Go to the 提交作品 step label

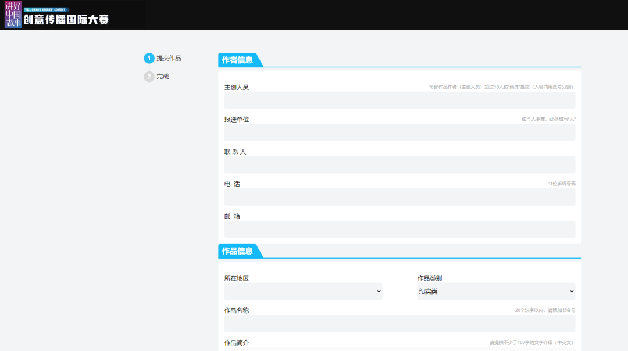[x=169, y=58]
